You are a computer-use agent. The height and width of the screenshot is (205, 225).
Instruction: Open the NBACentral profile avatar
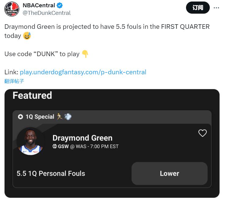[12, 9]
